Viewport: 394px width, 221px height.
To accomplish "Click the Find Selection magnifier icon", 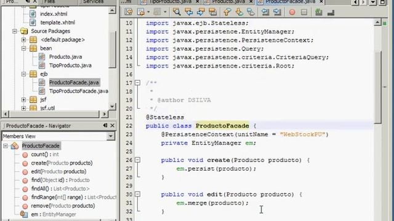I will [x=177, y=12].
